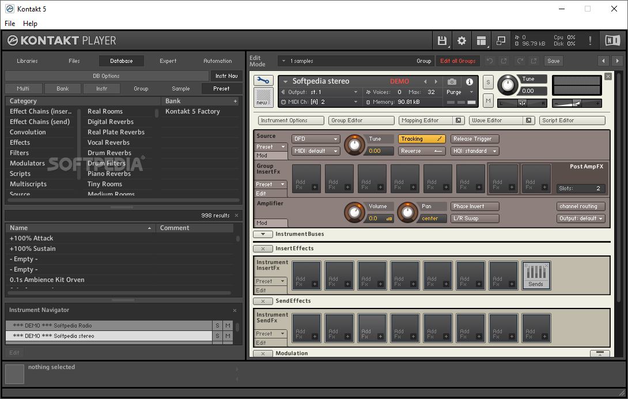Click channel routing button
Screen dimensions: 628x399
click(x=581, y=206)
